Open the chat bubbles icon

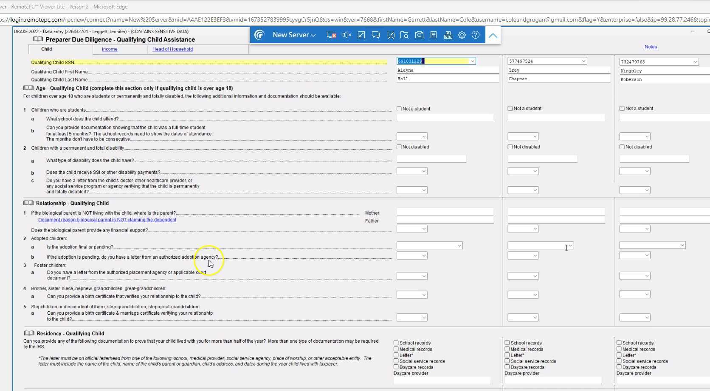376,35
